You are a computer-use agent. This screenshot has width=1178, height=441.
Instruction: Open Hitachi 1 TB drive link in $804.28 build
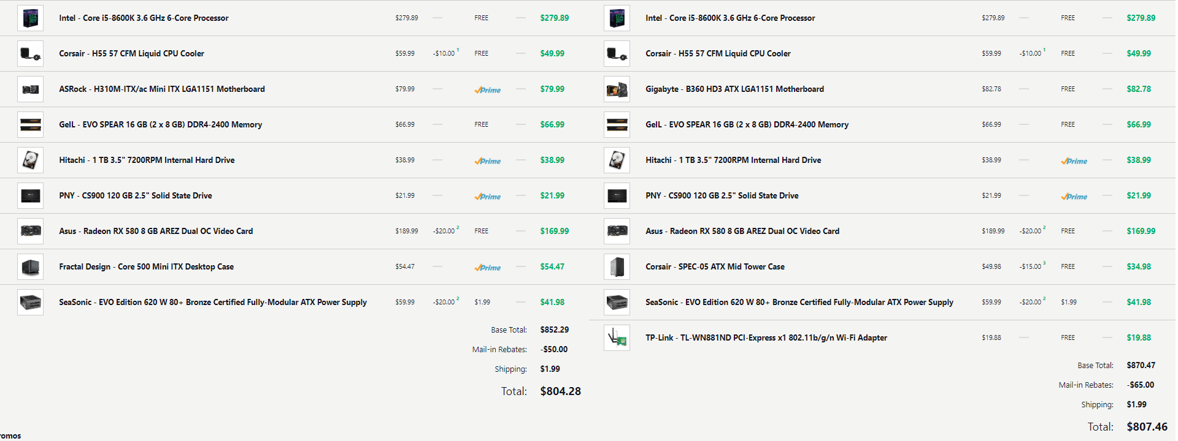(147, 160)
